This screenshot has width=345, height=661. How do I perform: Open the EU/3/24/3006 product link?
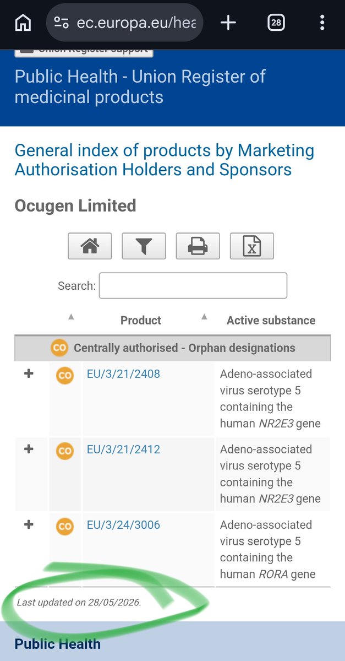[x=123, y=525]
